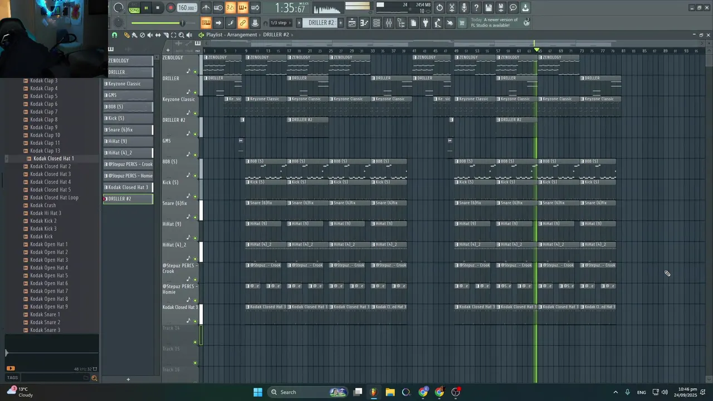The width and height of the screenshot is (713, 401).
Task: Open the Mixer view icon
Action: click(x=389, y=23)
